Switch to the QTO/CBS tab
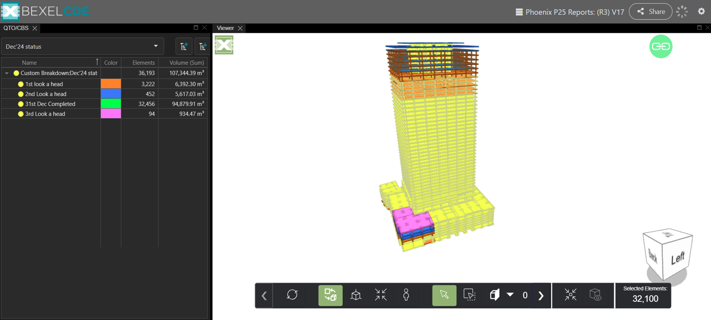 click(x=16, y=28)
